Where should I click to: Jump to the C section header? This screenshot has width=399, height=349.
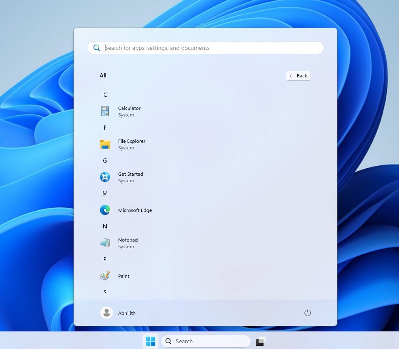pyautogui.click(x=105, y=95)
